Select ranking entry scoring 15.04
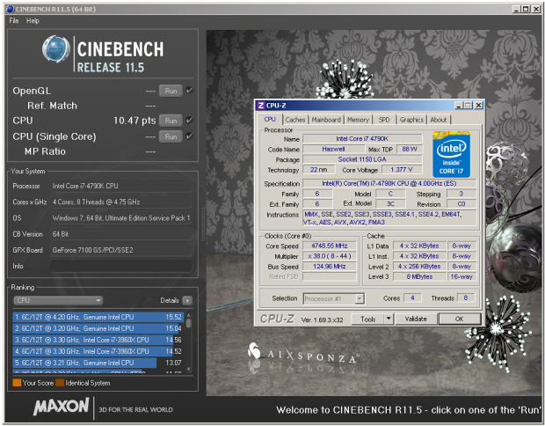This screenshot has width=545, height=426. pyautogui.click(x=98, y=328)
